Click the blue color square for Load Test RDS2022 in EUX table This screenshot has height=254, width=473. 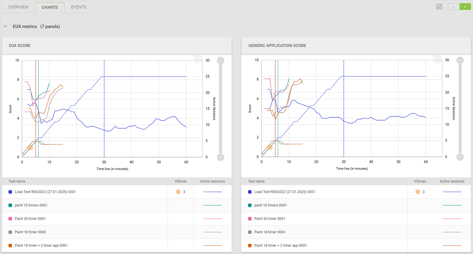(10, 192)
